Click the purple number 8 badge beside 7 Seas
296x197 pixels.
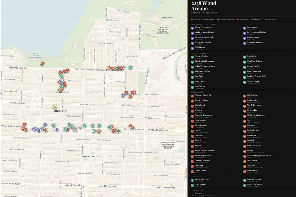pos(245,43)
